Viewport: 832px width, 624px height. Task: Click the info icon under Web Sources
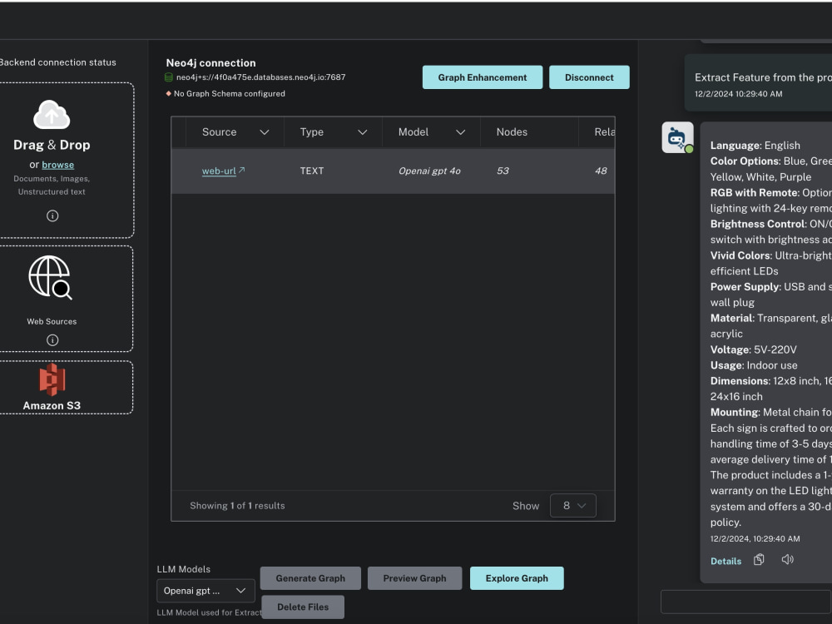pos(52,339)
